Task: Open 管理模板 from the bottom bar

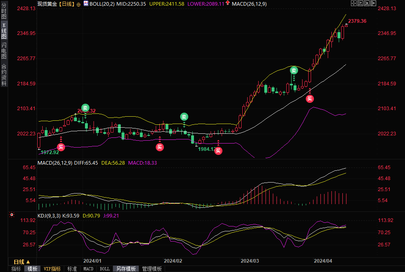Action: pyautogui.click(x=152, y=269)
